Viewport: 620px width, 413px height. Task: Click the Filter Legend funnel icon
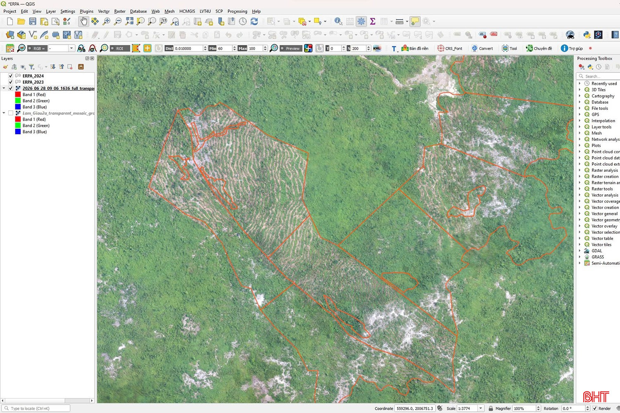pos(31,66)
